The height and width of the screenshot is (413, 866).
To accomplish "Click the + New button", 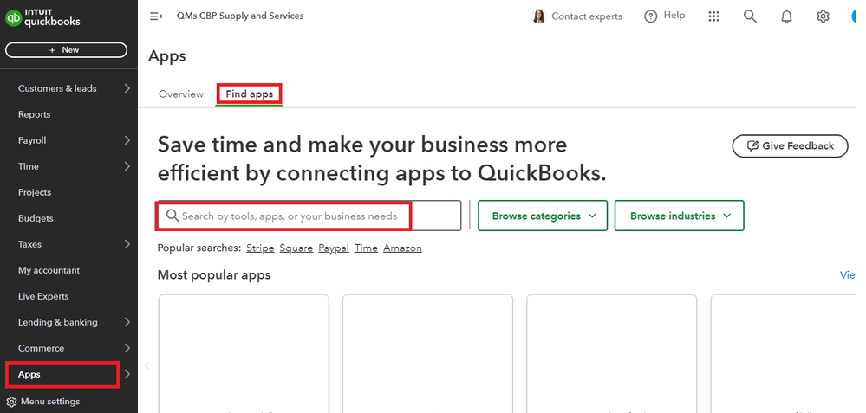I will click(66, 49).
